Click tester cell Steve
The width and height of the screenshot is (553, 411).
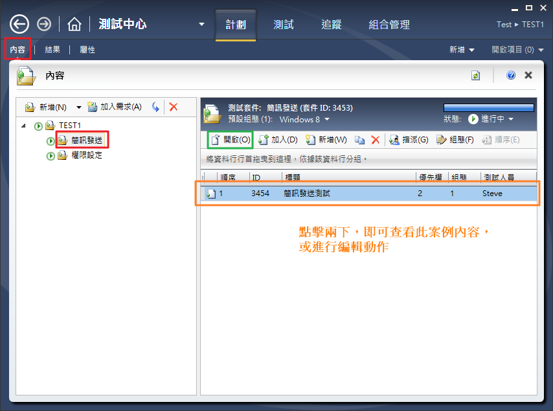click(492, 194)
